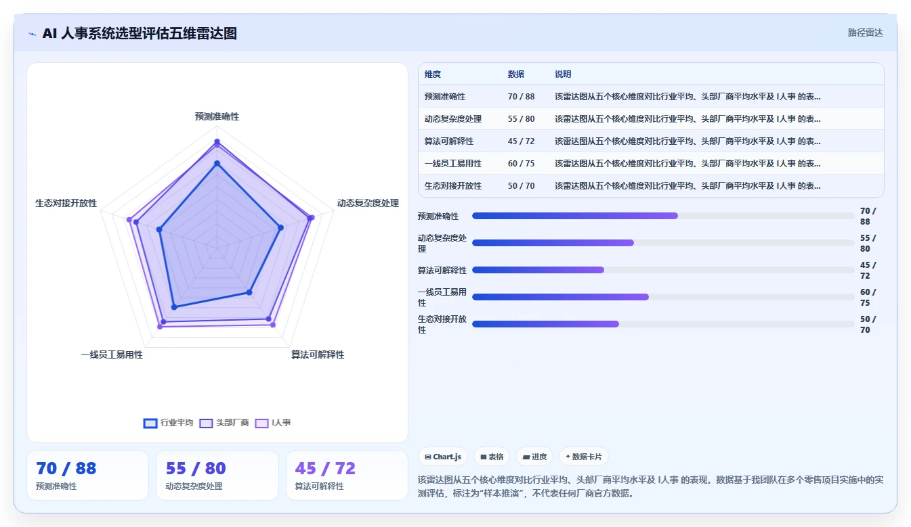Toggle the 头部厂商 legend series
The height and width of the screenshot is (527, 911).
pyautogui.click(x=224, y=423)
